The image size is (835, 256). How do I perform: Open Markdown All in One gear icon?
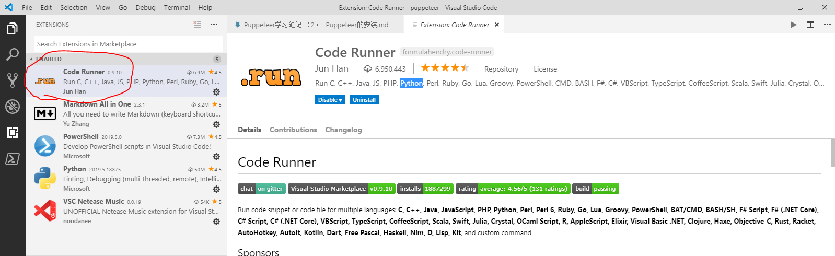(x=216, y=124)
